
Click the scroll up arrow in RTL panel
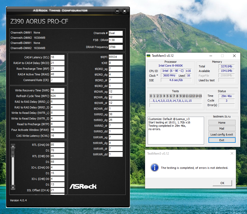13,146
